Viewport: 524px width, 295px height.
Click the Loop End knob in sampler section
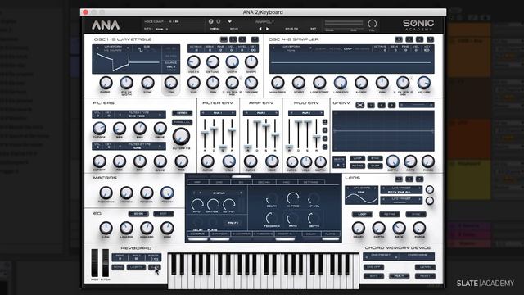pos(341,83)
